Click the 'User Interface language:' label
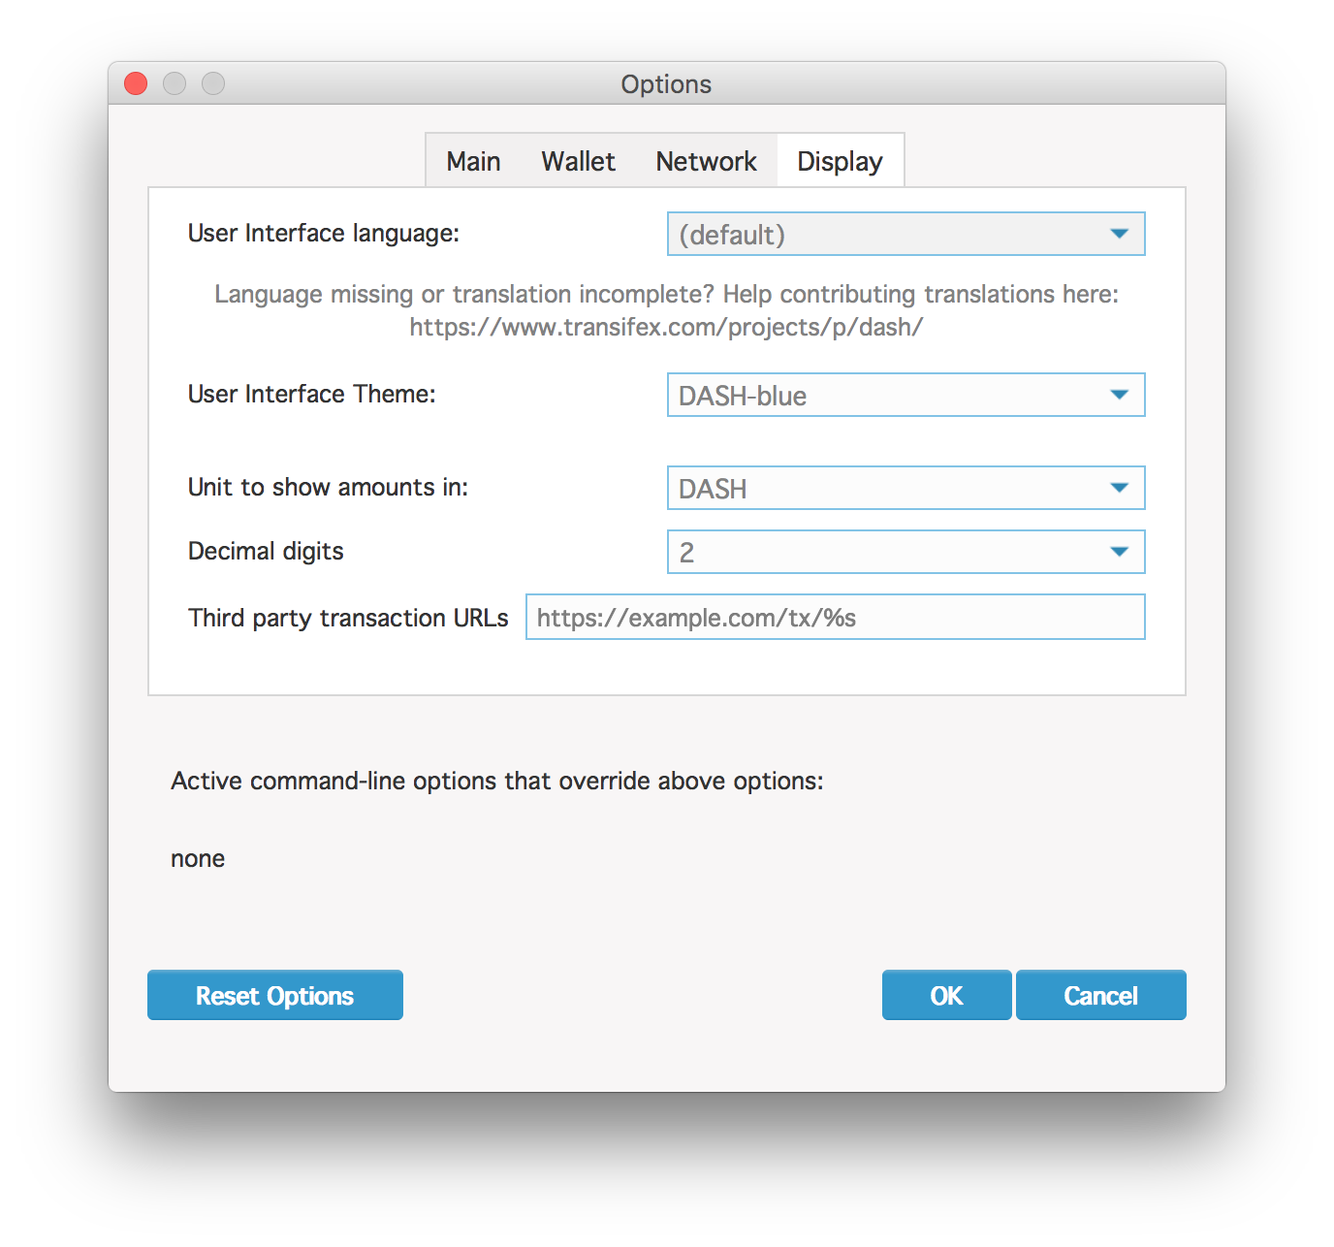1334x1247 pixels. pyautogui.click(x=324, y=234)
